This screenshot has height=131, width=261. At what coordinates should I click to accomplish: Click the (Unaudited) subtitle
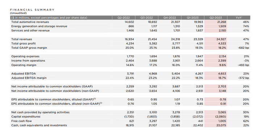point(18,13)
